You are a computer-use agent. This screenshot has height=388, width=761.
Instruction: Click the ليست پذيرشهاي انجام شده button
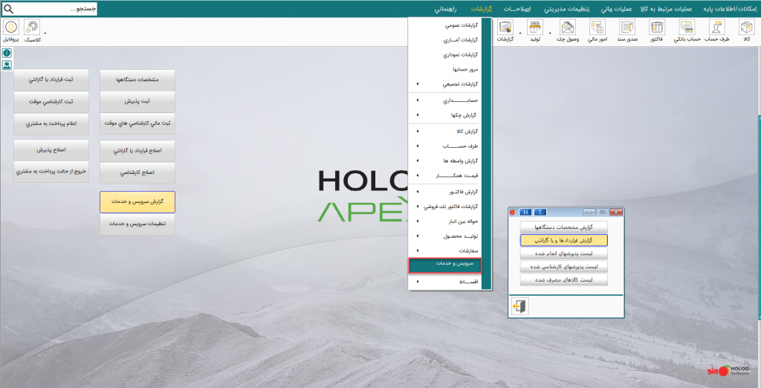(x=563, y=253)
